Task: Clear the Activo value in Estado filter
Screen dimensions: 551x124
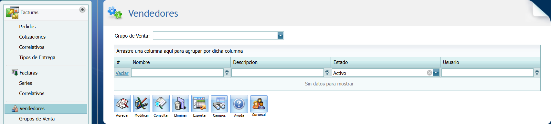Action: coord(429,73)
